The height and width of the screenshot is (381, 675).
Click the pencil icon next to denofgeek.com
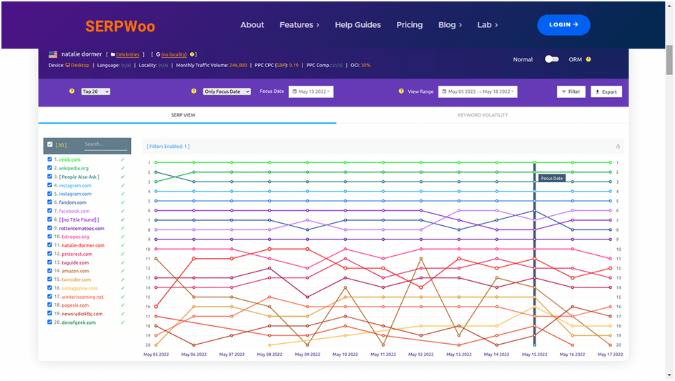click(123, 322)
